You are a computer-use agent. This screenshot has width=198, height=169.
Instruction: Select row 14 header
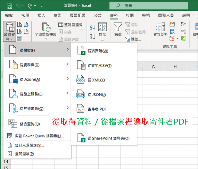[x=6, y=161]
